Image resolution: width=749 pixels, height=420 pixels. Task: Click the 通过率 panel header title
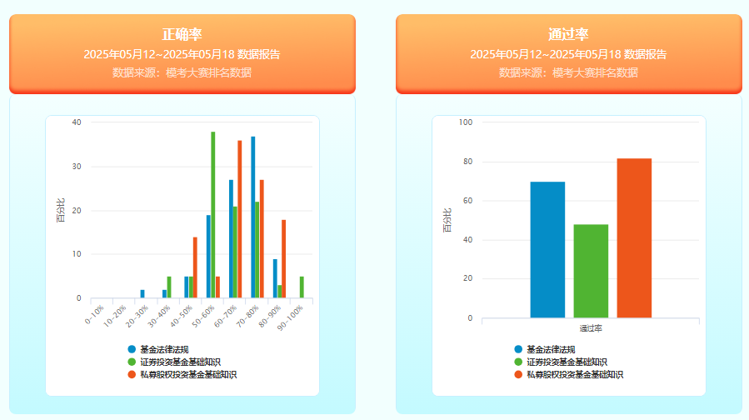pyautogui.click(x=568, y=34)
